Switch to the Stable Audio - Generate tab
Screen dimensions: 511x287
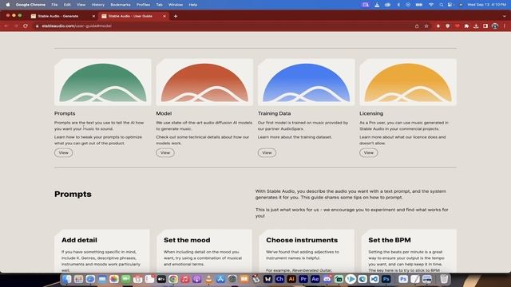(x=62, y=16)
